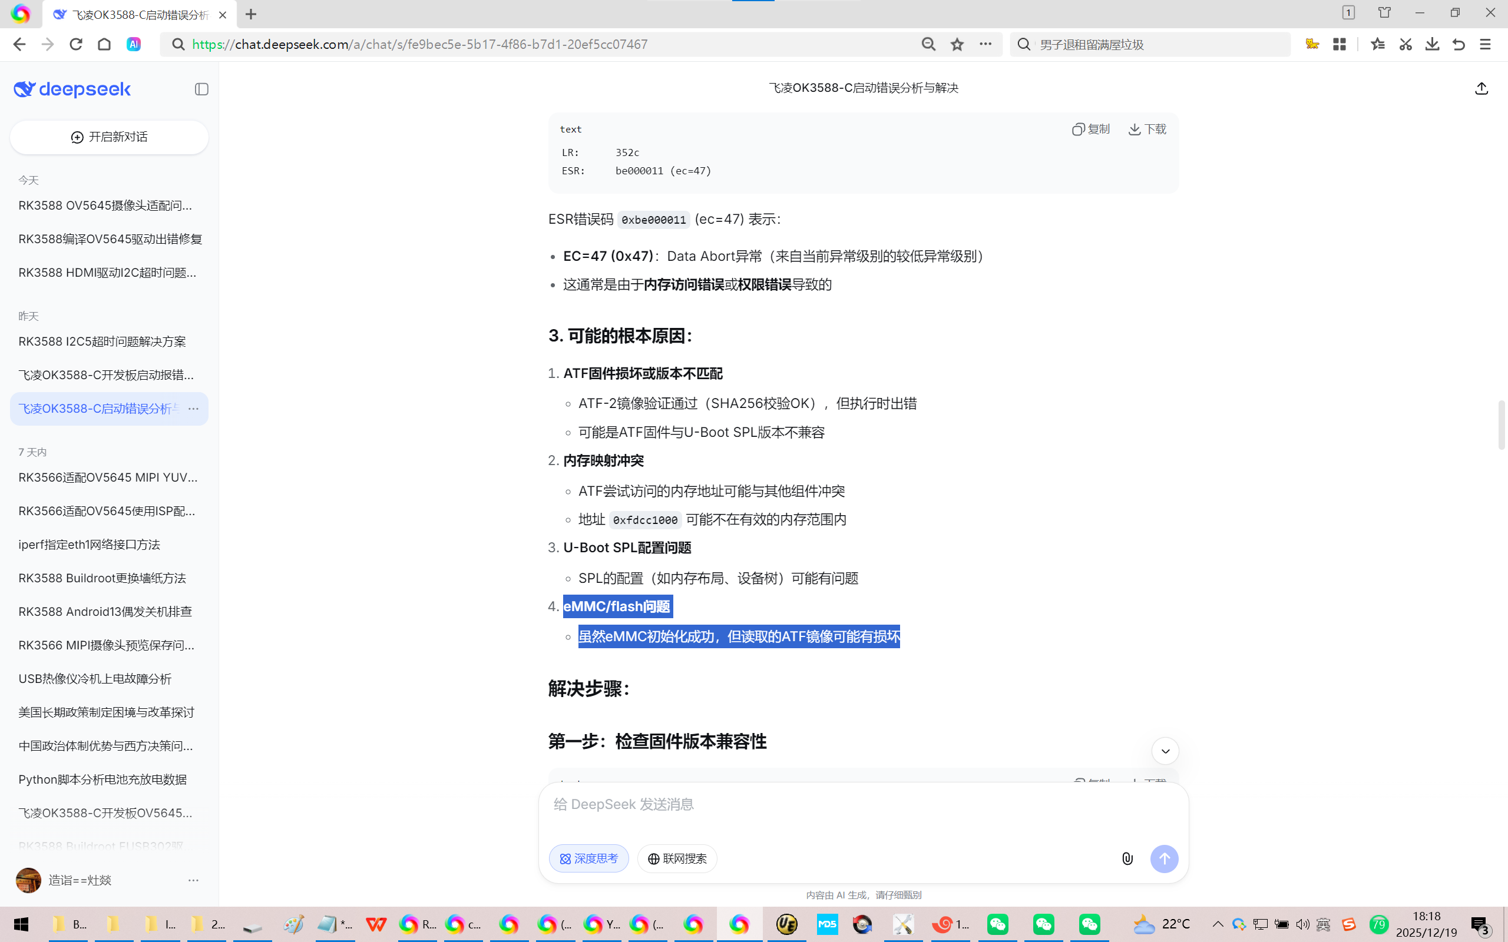1508x942 pixels.
Task: Refresh the current page
Action: point(76,44)
